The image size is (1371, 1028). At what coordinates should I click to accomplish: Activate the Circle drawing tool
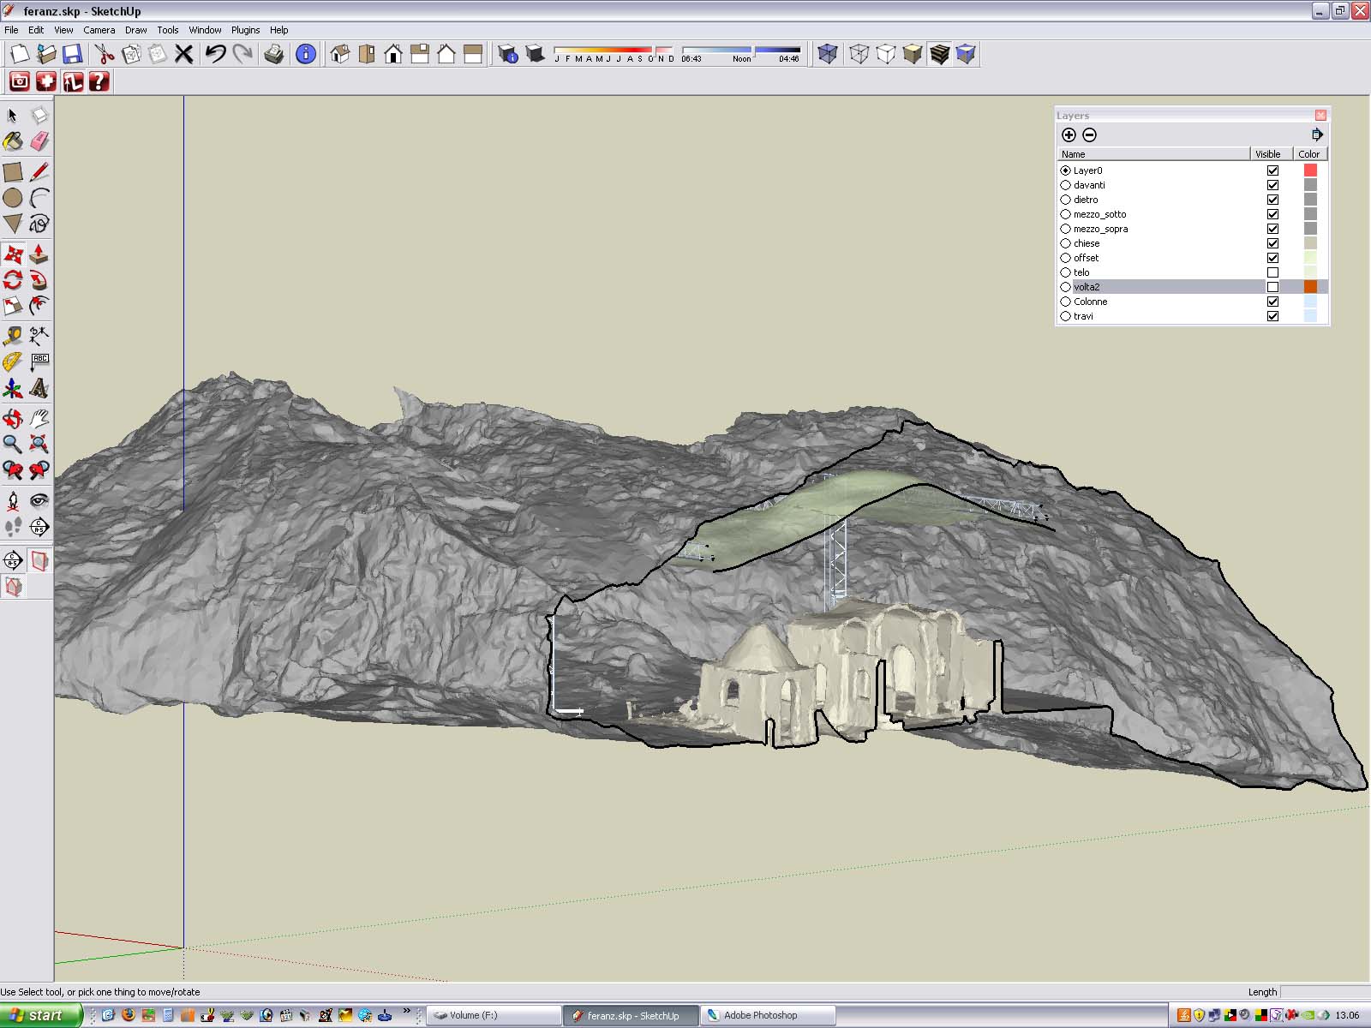pyautogui.click(x=13, y=198)
